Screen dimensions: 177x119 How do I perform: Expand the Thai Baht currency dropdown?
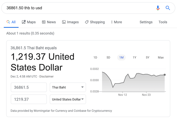click(68, 87)
